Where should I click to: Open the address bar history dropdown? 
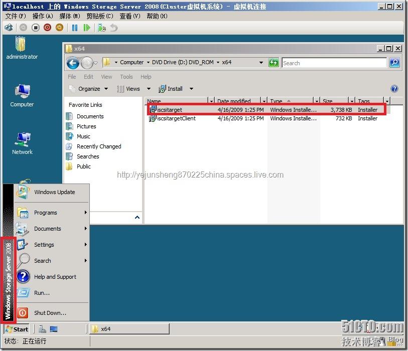click(x=261, y=63)
